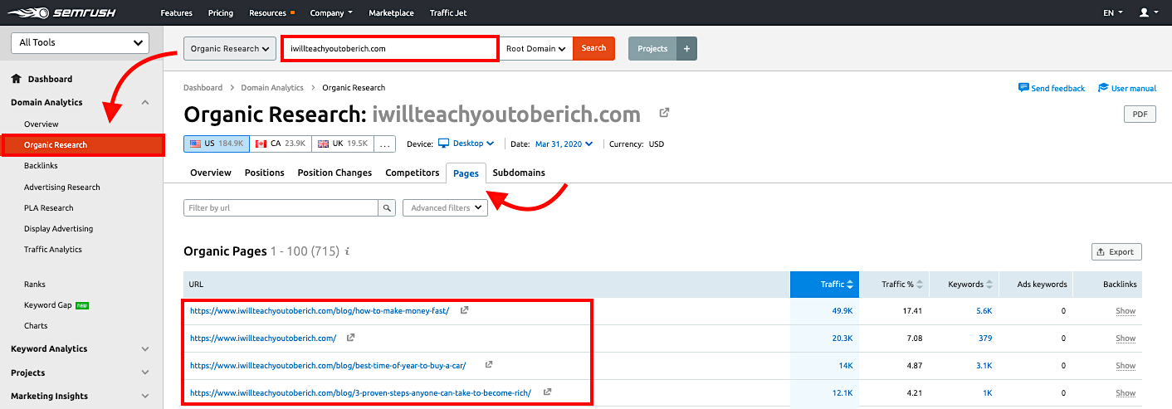Show backlinks for how-to-make-money-fast row
Screen dimensions: 1172x409
point(1126,311)
